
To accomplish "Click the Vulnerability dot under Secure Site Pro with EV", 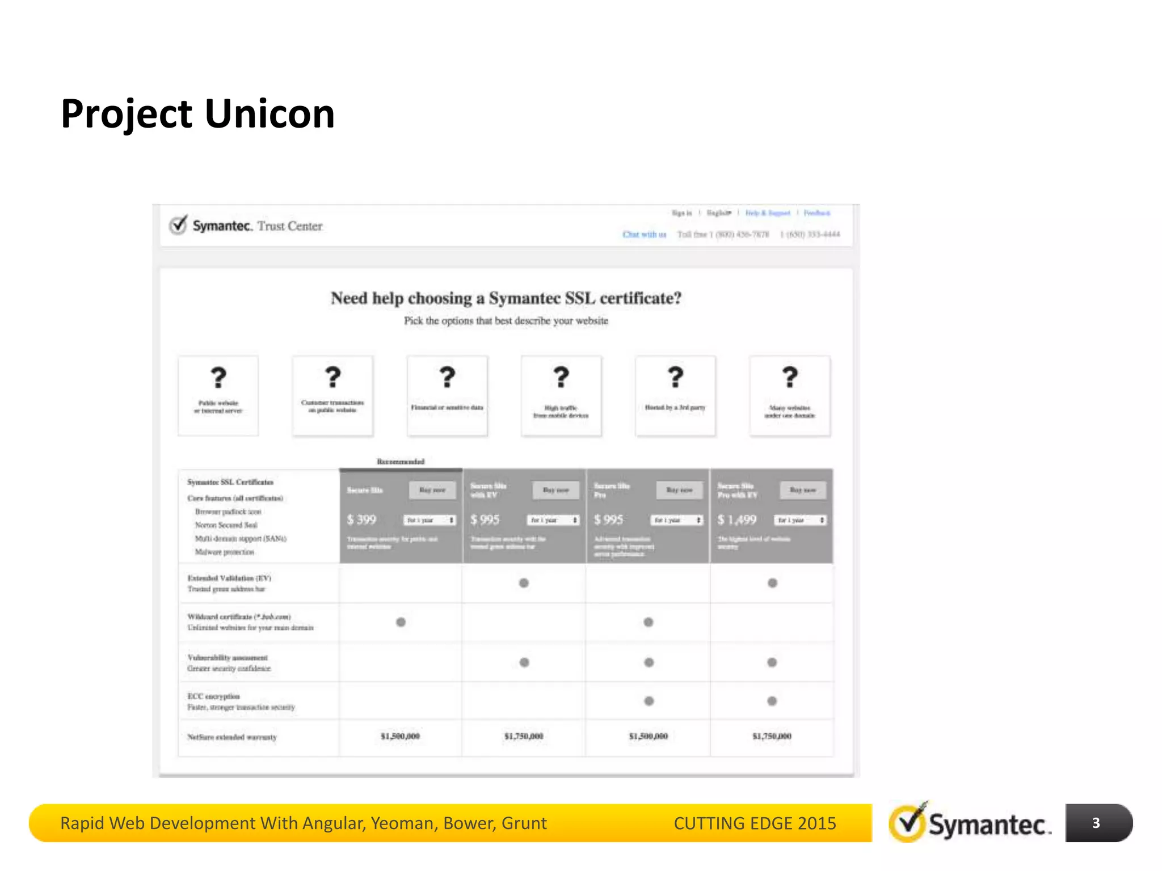I will 772,662.
